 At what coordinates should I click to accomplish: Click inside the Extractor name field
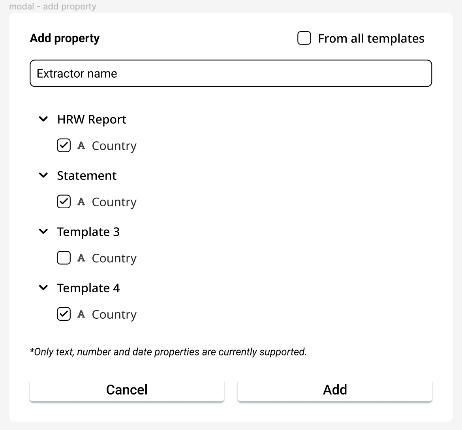click(x=231, y=73)
